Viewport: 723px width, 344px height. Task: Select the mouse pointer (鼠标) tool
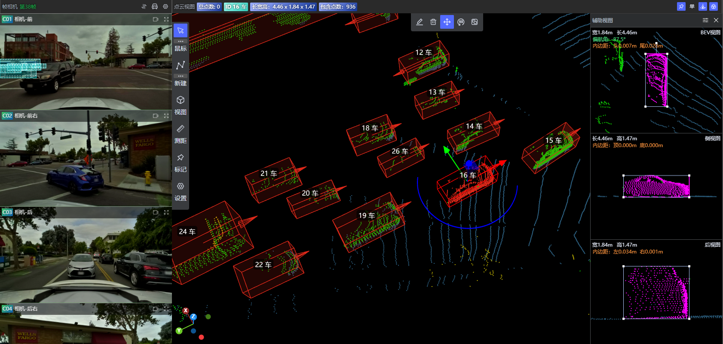181,30
